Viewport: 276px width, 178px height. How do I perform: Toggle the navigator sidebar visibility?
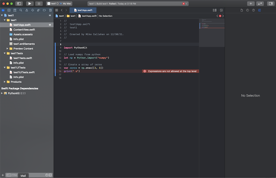(19, 4)
